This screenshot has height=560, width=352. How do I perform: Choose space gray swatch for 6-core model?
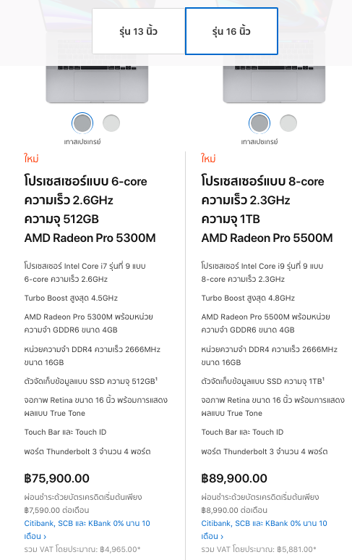tap(82, 123)
